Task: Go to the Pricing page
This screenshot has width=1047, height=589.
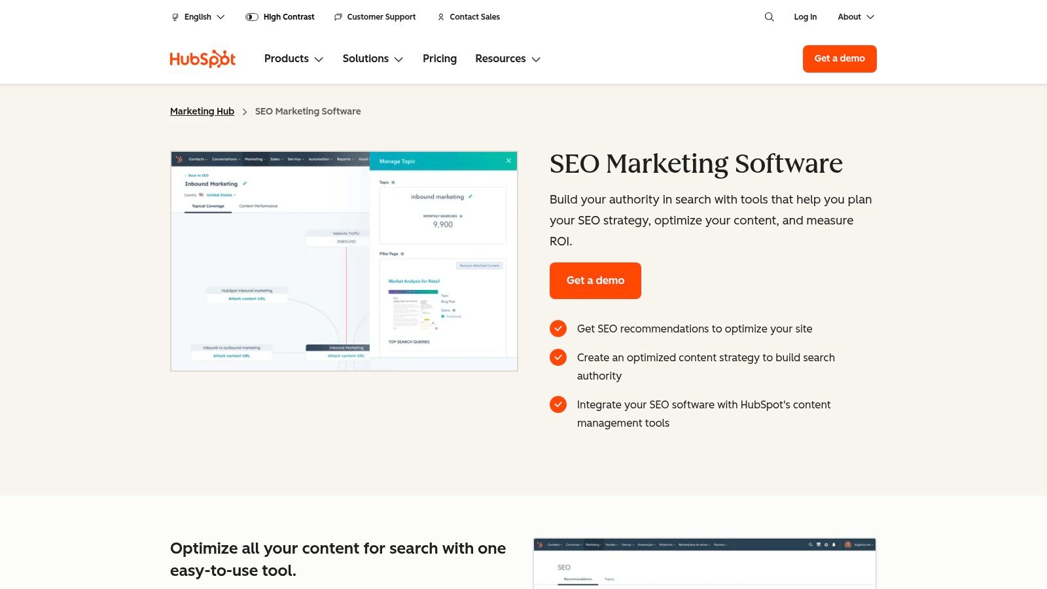Action: pyautogui.click(x=440, y=59)
